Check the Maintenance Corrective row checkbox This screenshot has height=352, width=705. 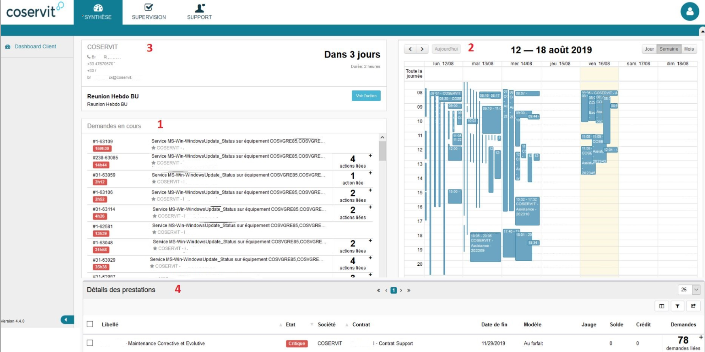coord(90,343)
